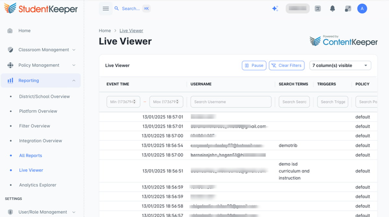This screenshot has height=217, width=389.
Task: Click the Home breadcrumb link
Action: [105, 30]
